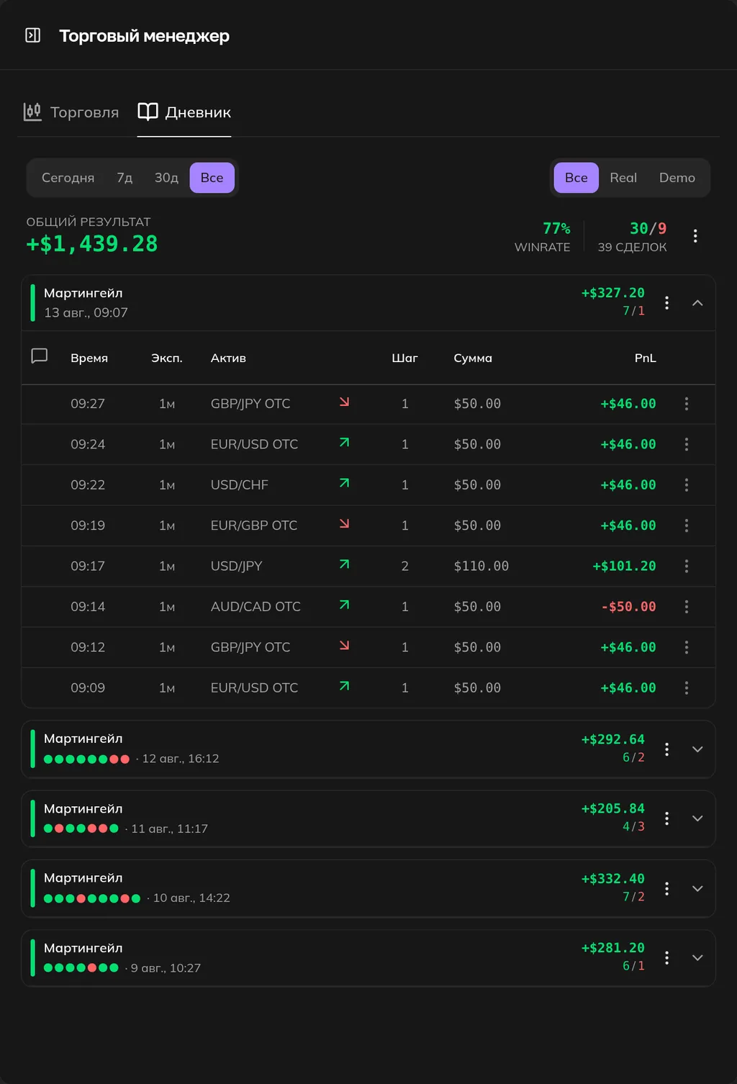Collapse the 13 авг. Мартингейл session
This screenshot has width=737, height=1084.
[x=697, y=303]
